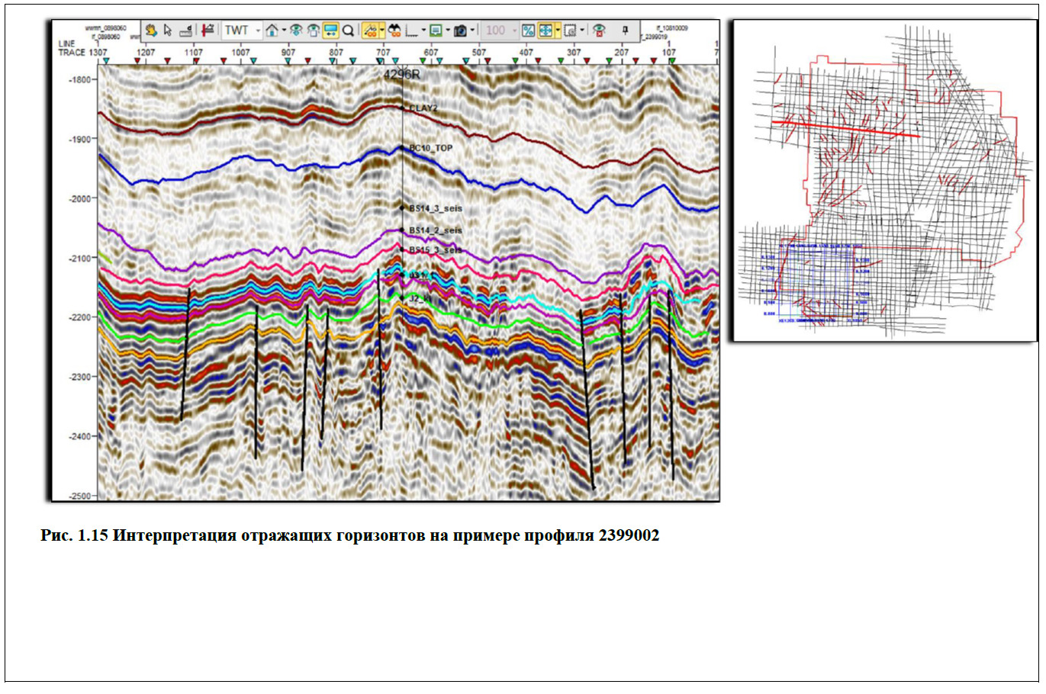Click the CLAY2 well marker label
Viewport: 1046px width, 694px height.
click(423, 108)
